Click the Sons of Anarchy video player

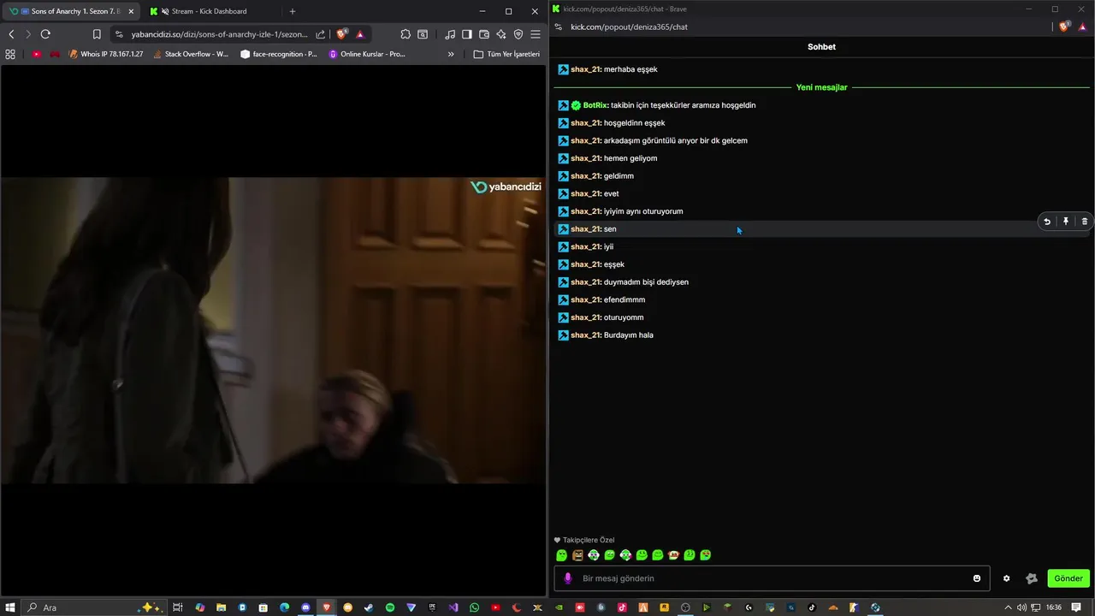(x=273, y=330)
